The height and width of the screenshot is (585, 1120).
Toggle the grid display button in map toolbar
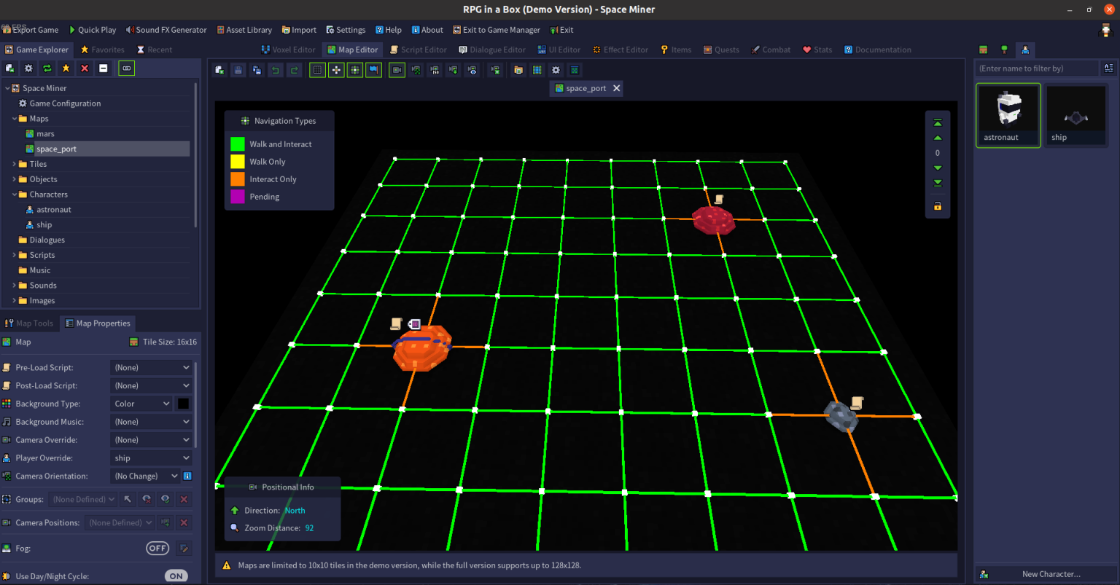(x=317, y=70)
